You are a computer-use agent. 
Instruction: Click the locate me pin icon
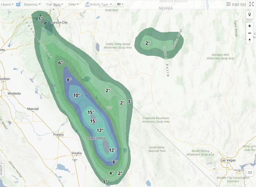point(250,15)
